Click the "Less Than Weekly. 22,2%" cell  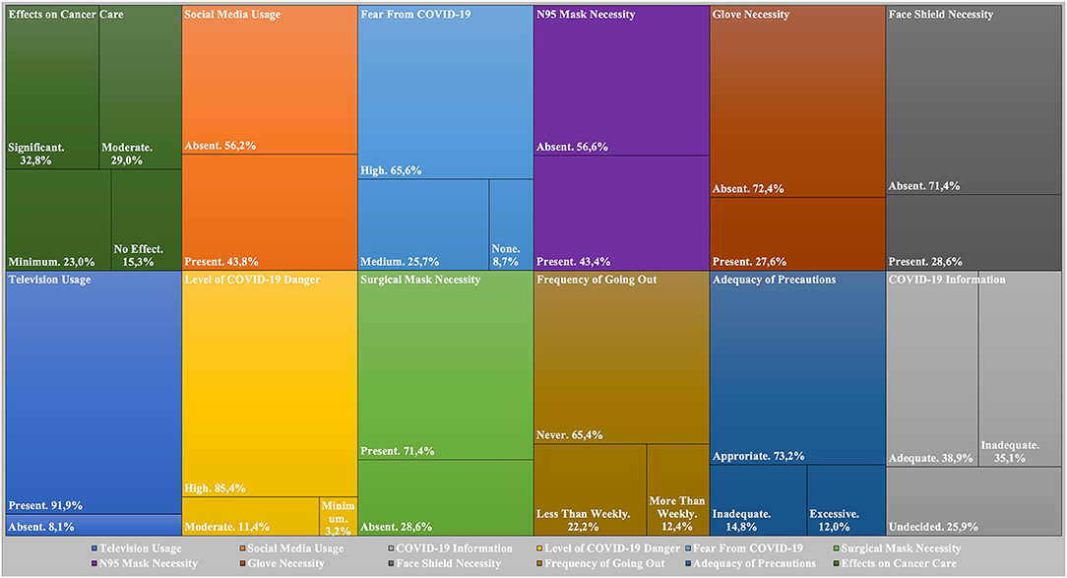tap(590, 489)
